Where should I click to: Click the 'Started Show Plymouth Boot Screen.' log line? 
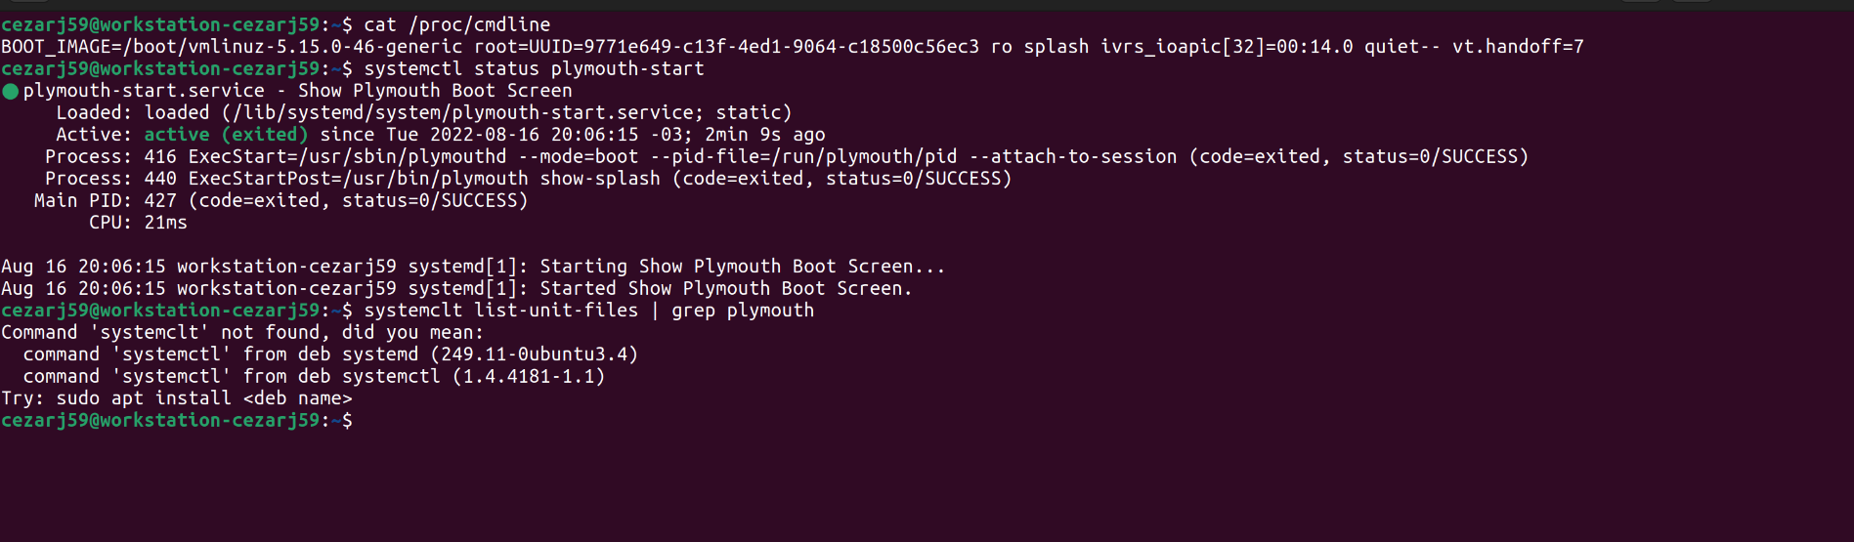[456, 289]
